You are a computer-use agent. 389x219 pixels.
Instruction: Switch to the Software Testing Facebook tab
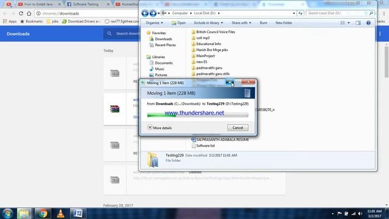click(87, 4)
